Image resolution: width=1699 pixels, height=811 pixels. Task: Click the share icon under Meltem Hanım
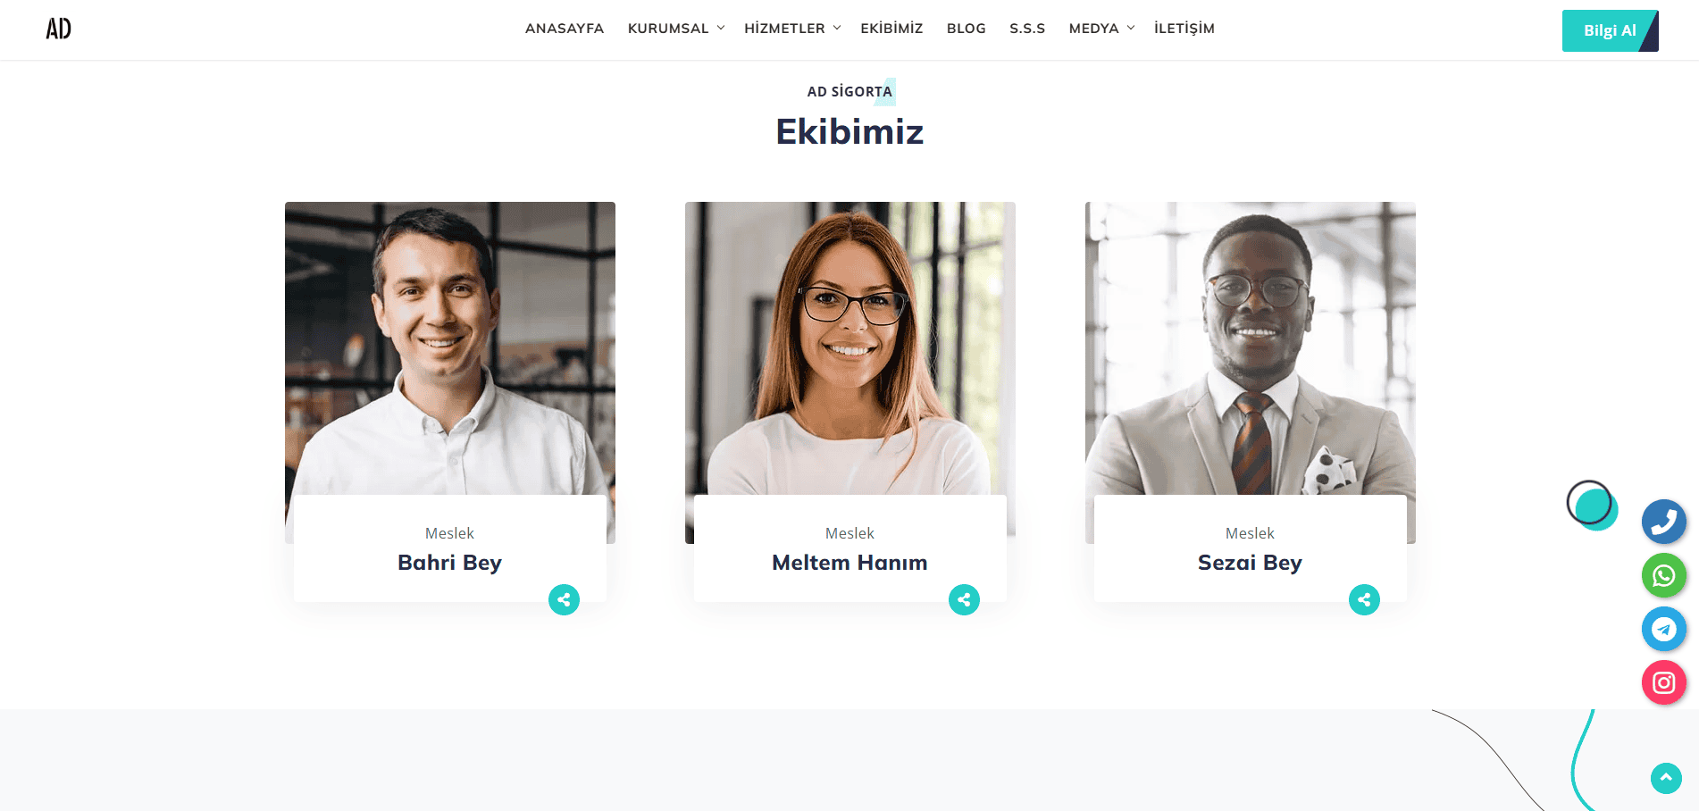pos(964,599)
